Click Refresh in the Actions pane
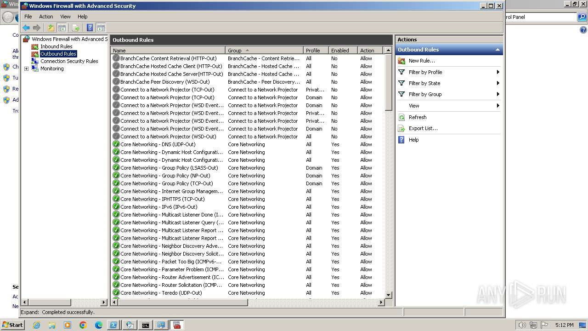This screenshot has width=588, height=331. point(418,117)
